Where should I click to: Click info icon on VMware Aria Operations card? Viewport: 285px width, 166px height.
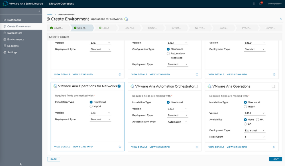click(x=274, y=147)
